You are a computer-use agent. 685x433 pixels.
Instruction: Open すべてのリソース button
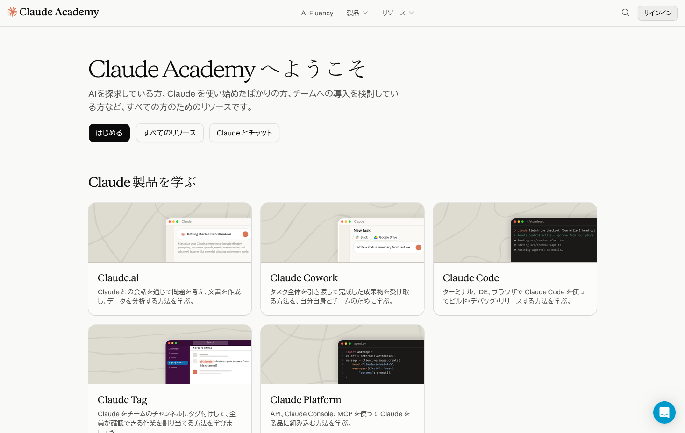(x=170, y=133)
